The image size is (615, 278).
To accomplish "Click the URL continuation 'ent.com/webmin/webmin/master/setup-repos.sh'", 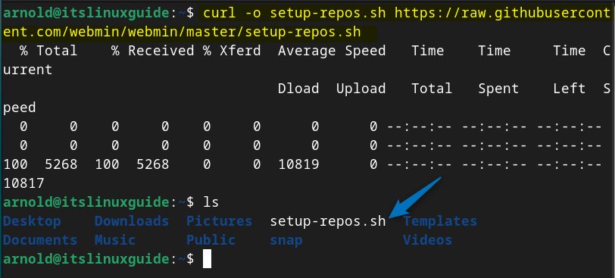I will [182, 32].
